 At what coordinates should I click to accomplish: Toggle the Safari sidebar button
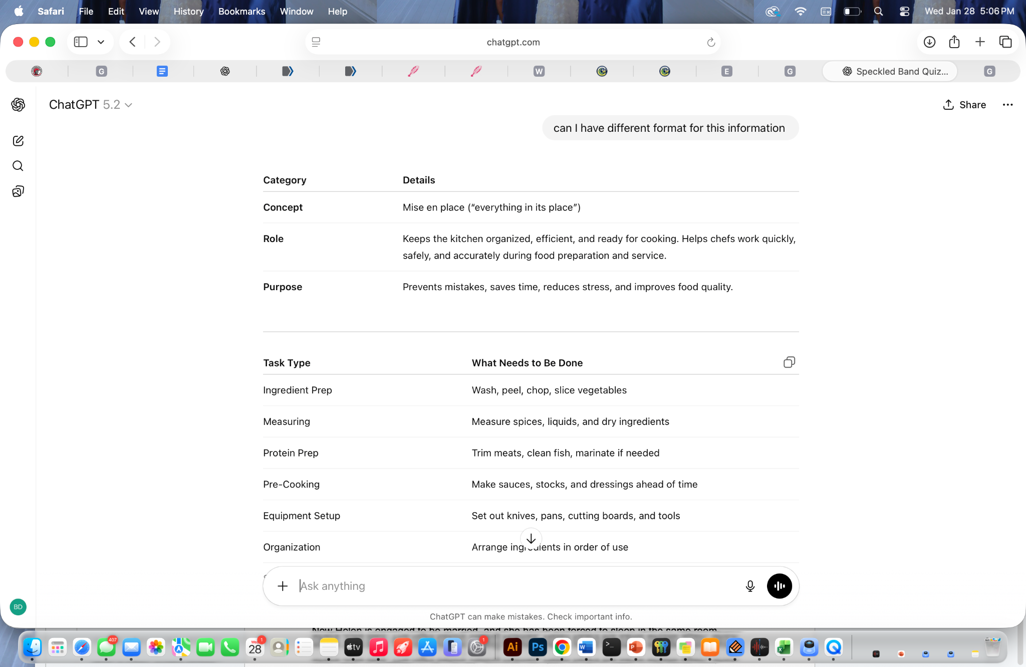coord(81,42)
